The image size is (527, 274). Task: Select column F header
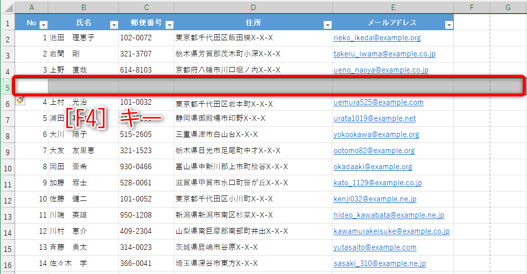(x=472, y=8)
